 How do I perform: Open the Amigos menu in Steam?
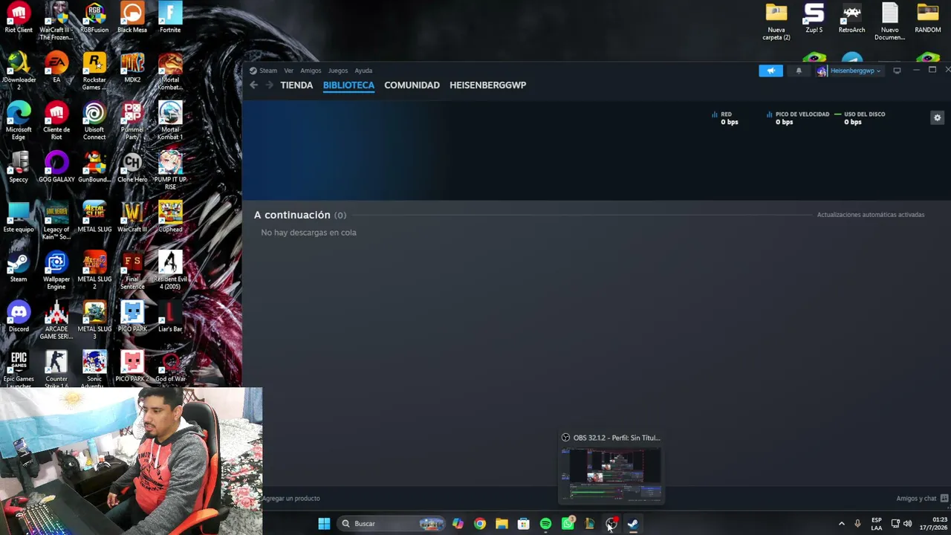pos(311,71)
